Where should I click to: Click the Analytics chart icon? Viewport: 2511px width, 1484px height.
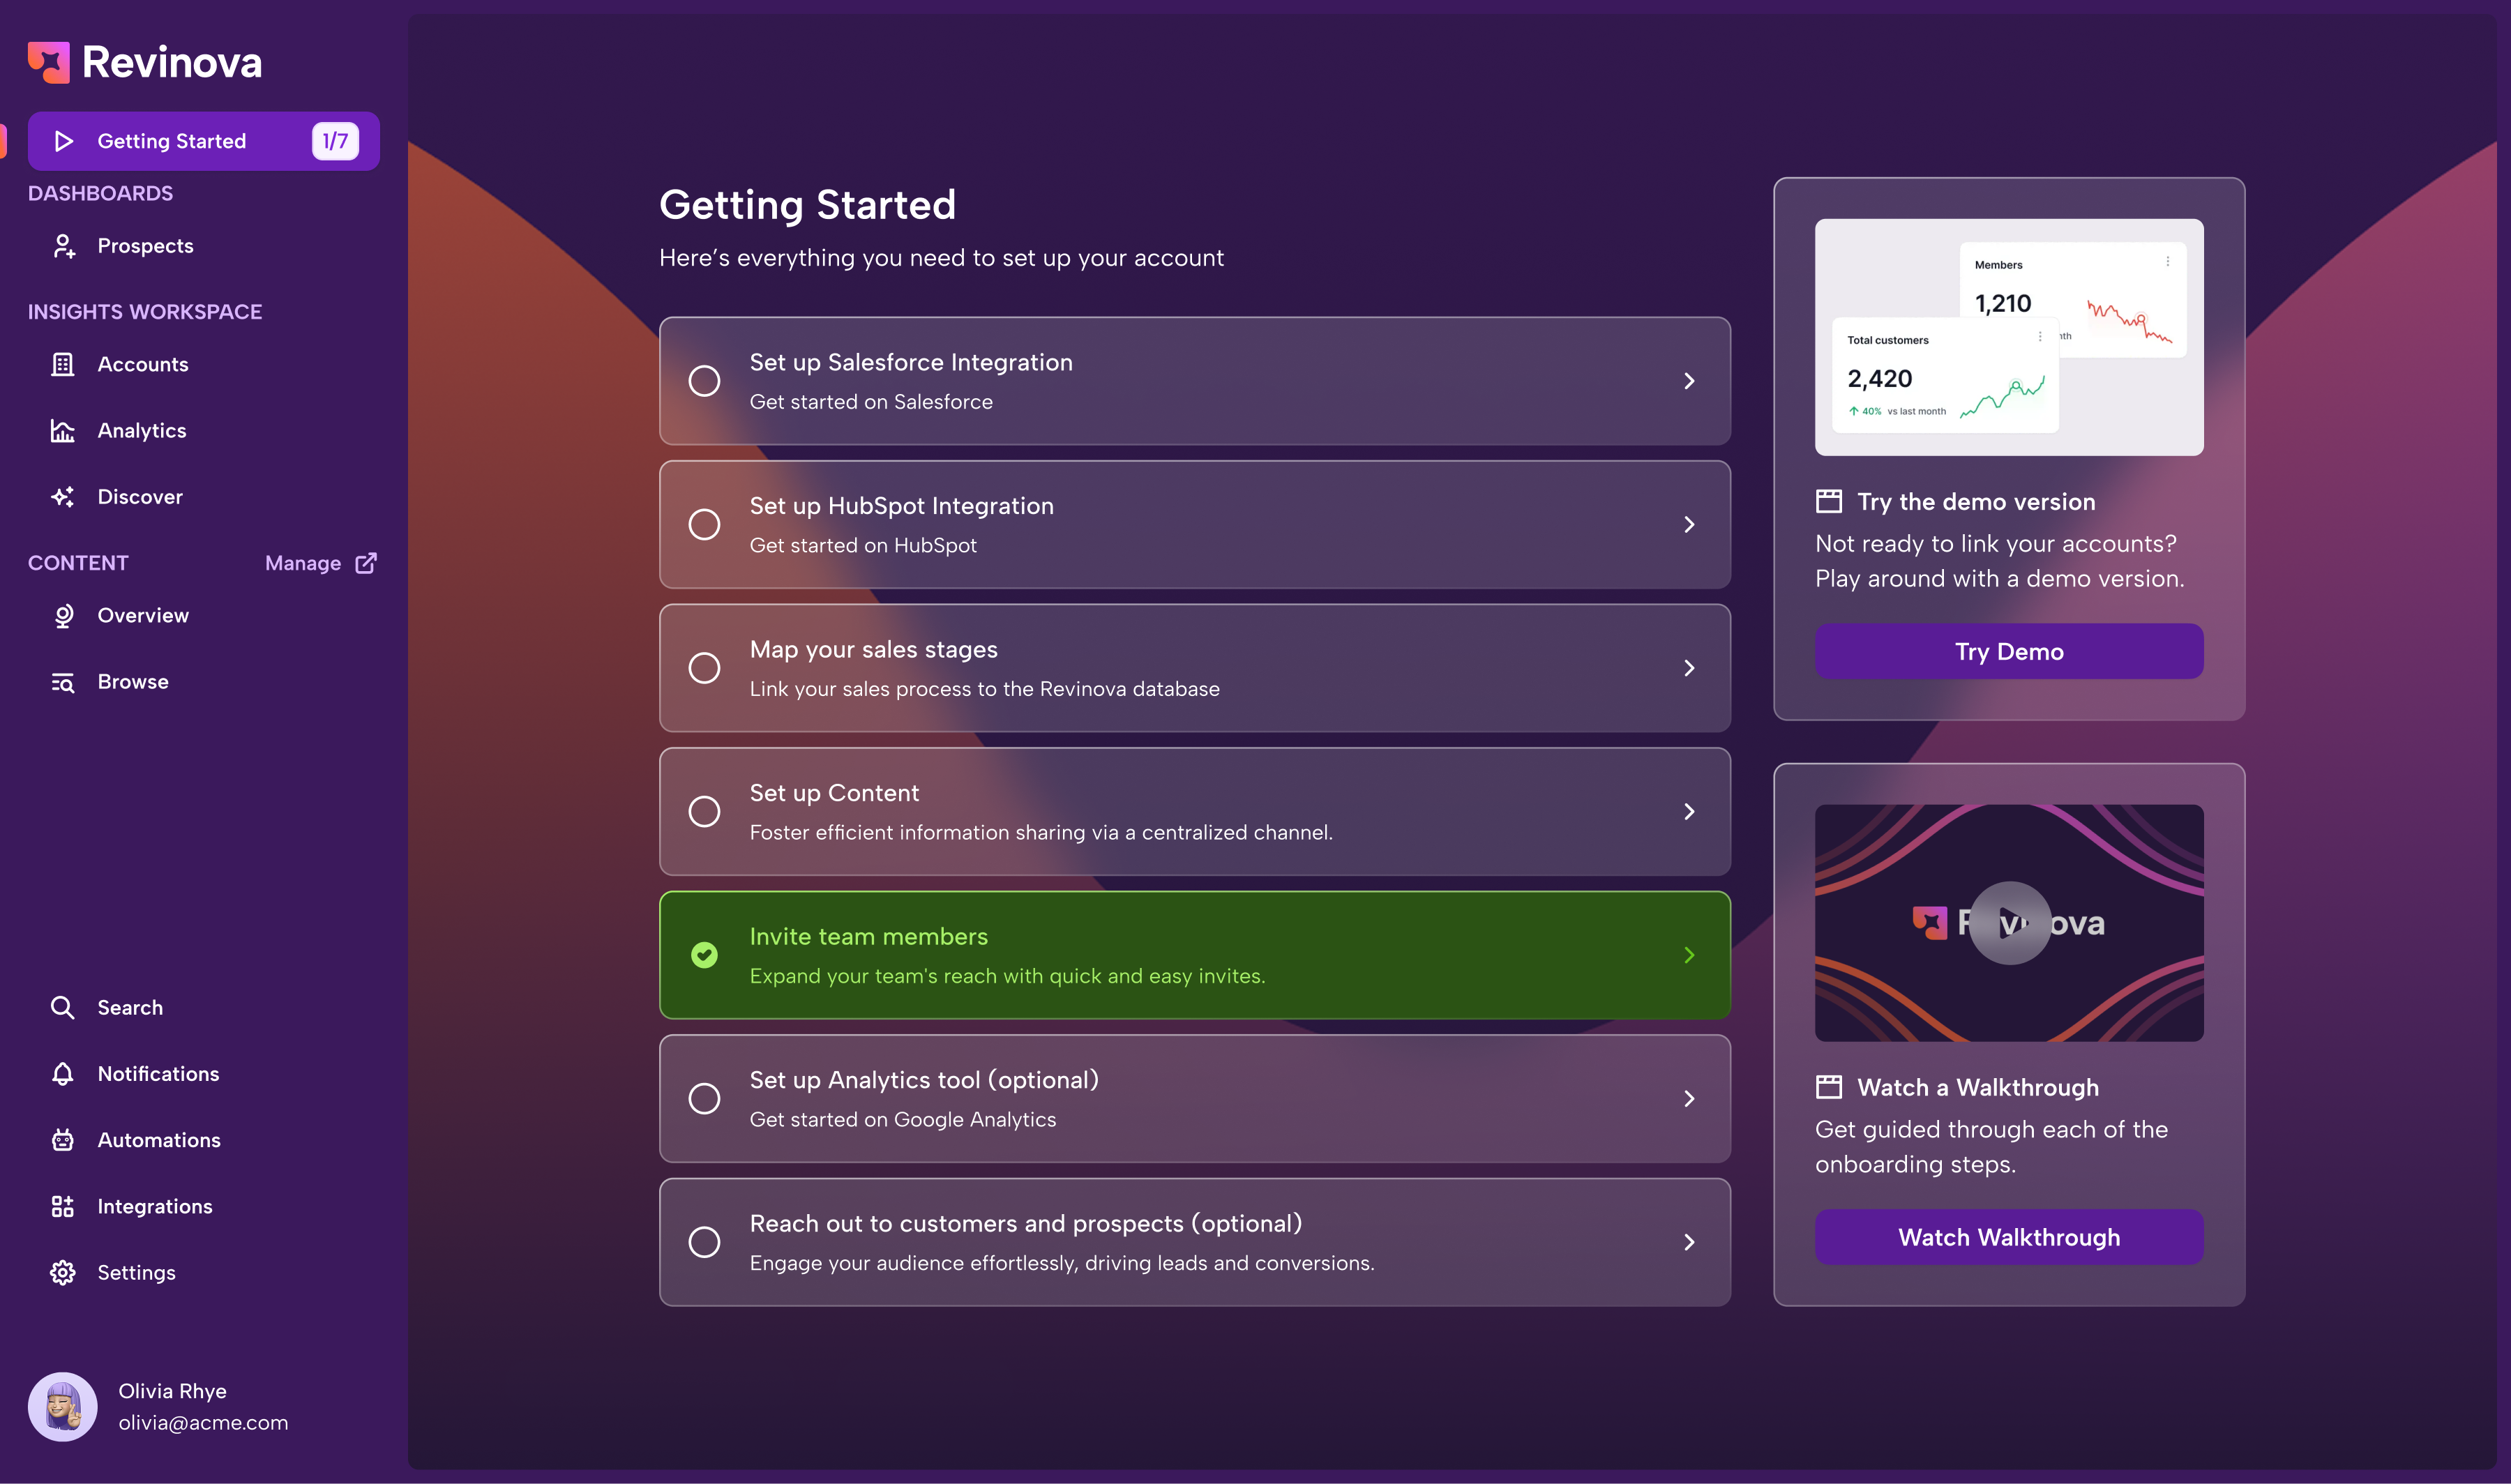[x=63, y=431]
